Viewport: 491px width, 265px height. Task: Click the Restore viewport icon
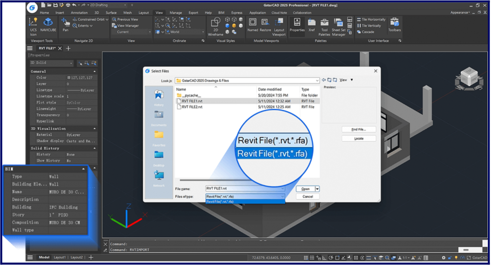click(x=265, y=25)
